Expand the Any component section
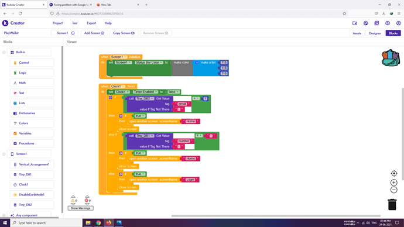The height and width of the screenshot is (227, 404). coord(4,215)
